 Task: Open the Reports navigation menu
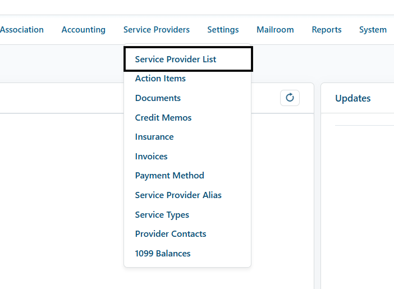point(327,30)
